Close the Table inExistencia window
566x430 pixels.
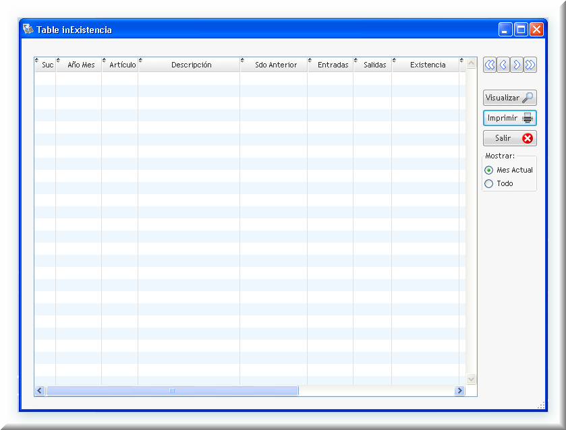536,30
